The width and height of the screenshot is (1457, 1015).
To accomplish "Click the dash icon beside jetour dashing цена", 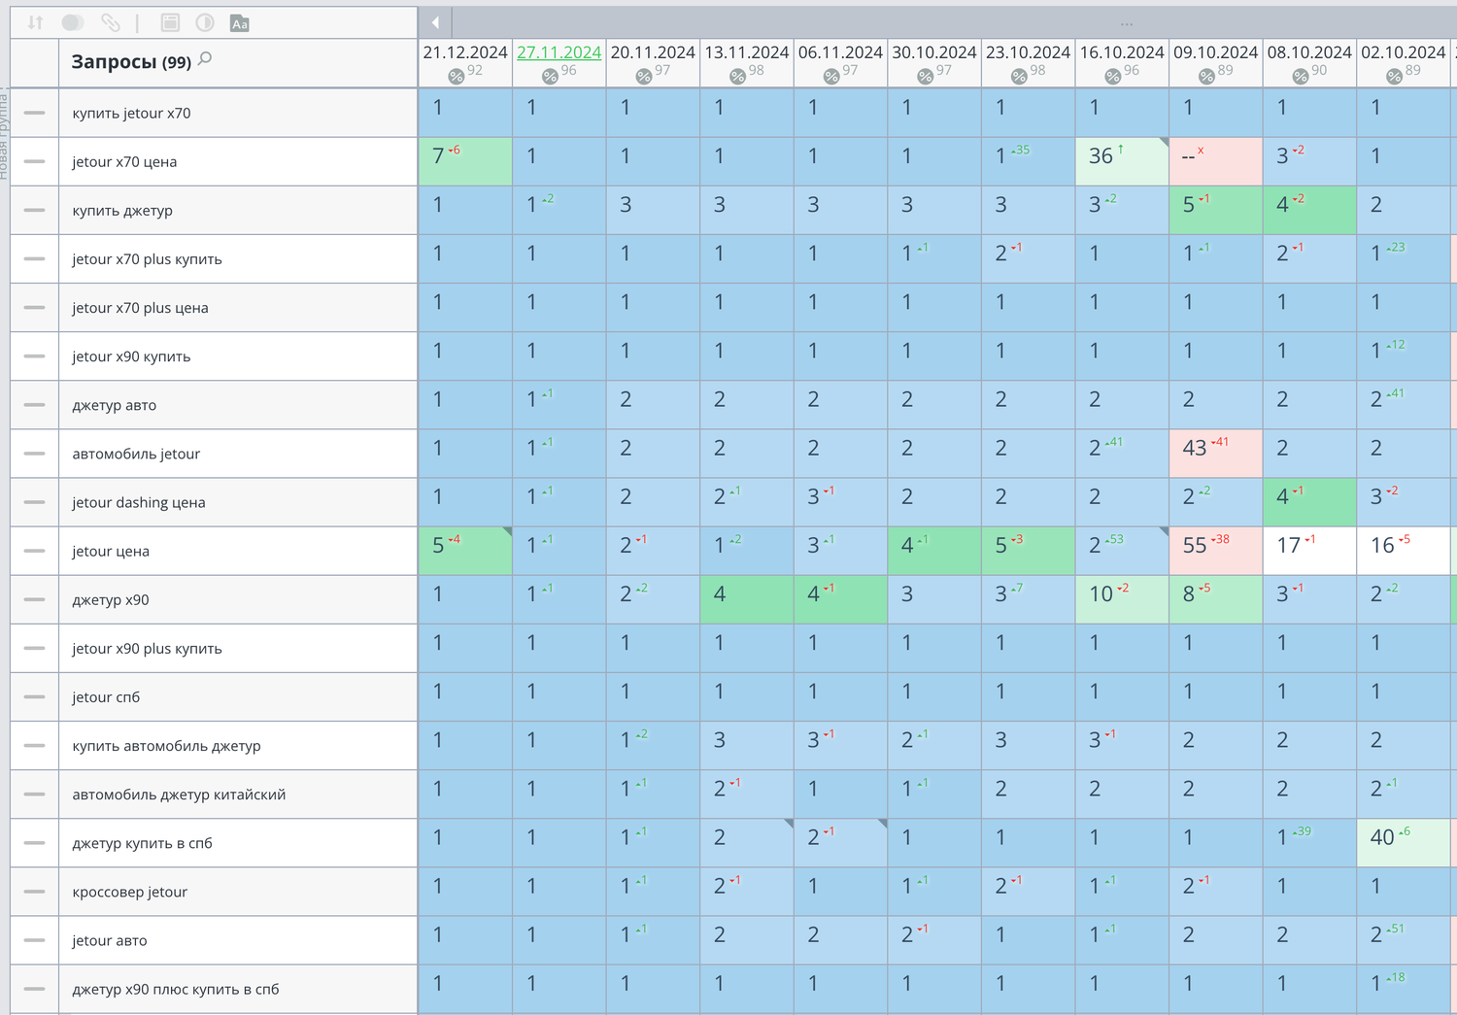I will pyautogui.click(x=35, y=502).
